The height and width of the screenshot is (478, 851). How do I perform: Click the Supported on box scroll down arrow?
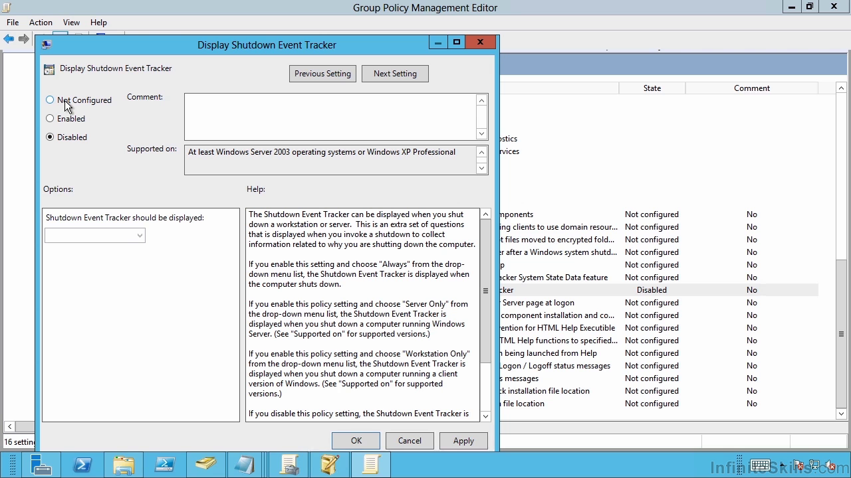pyautogui.click(x=482, y=168)
